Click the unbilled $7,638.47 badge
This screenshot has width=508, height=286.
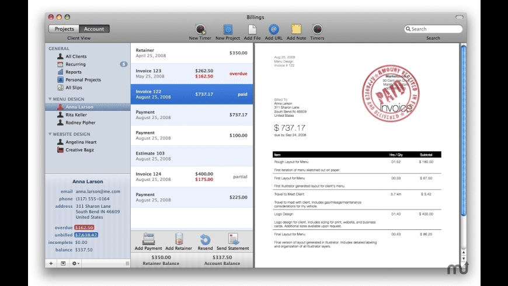(x=86, y=235)
